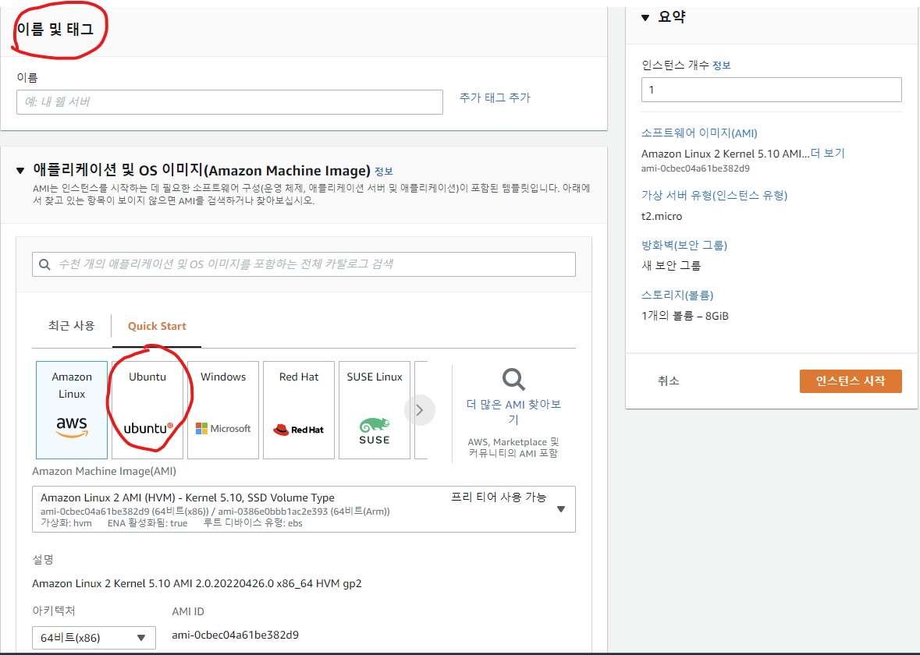Click the 프리 티어 사용 가능 label
Viewport: 920px width, 655px height.
(x=499, y=497)
